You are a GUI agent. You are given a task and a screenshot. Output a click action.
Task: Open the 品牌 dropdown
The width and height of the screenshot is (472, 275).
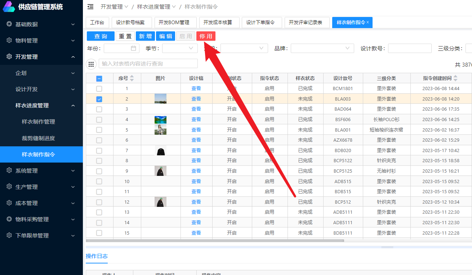pyautogui.click(x=322, y=48)
